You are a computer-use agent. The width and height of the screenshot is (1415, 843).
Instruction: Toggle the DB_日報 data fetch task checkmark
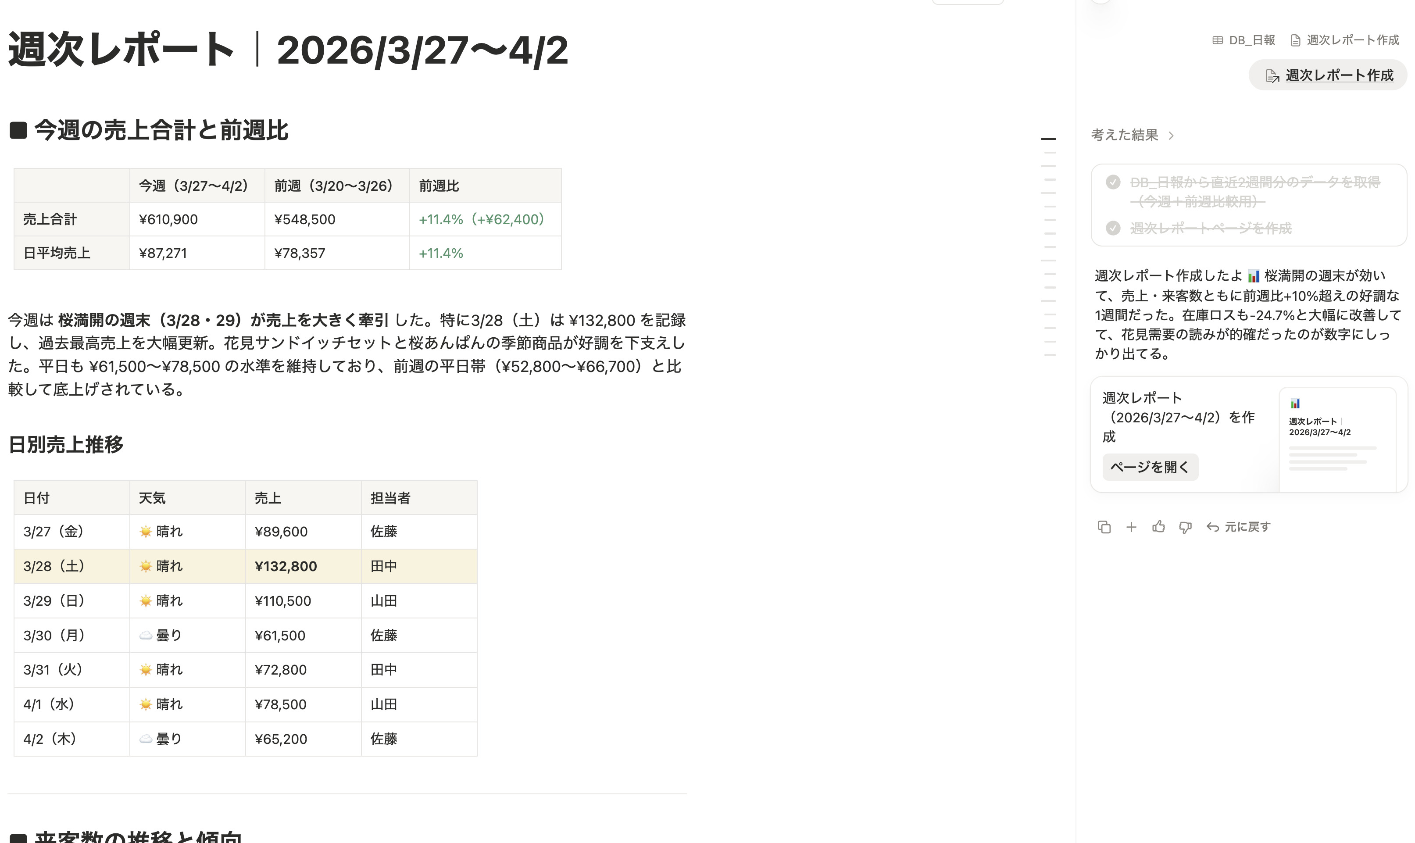(x=1113, y=182)
